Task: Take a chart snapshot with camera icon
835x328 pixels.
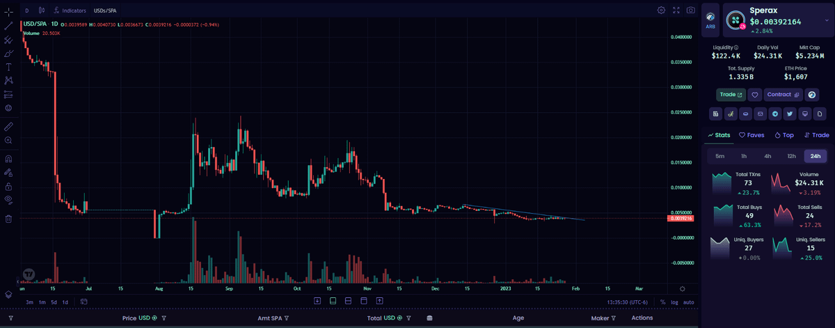Action: point(691,10)
